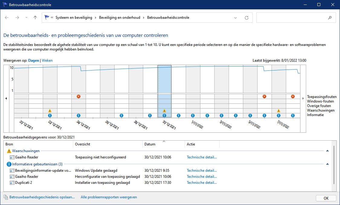
Task: Click the '30/12/2021 17:30' date cell
Action: coord(158,183)
